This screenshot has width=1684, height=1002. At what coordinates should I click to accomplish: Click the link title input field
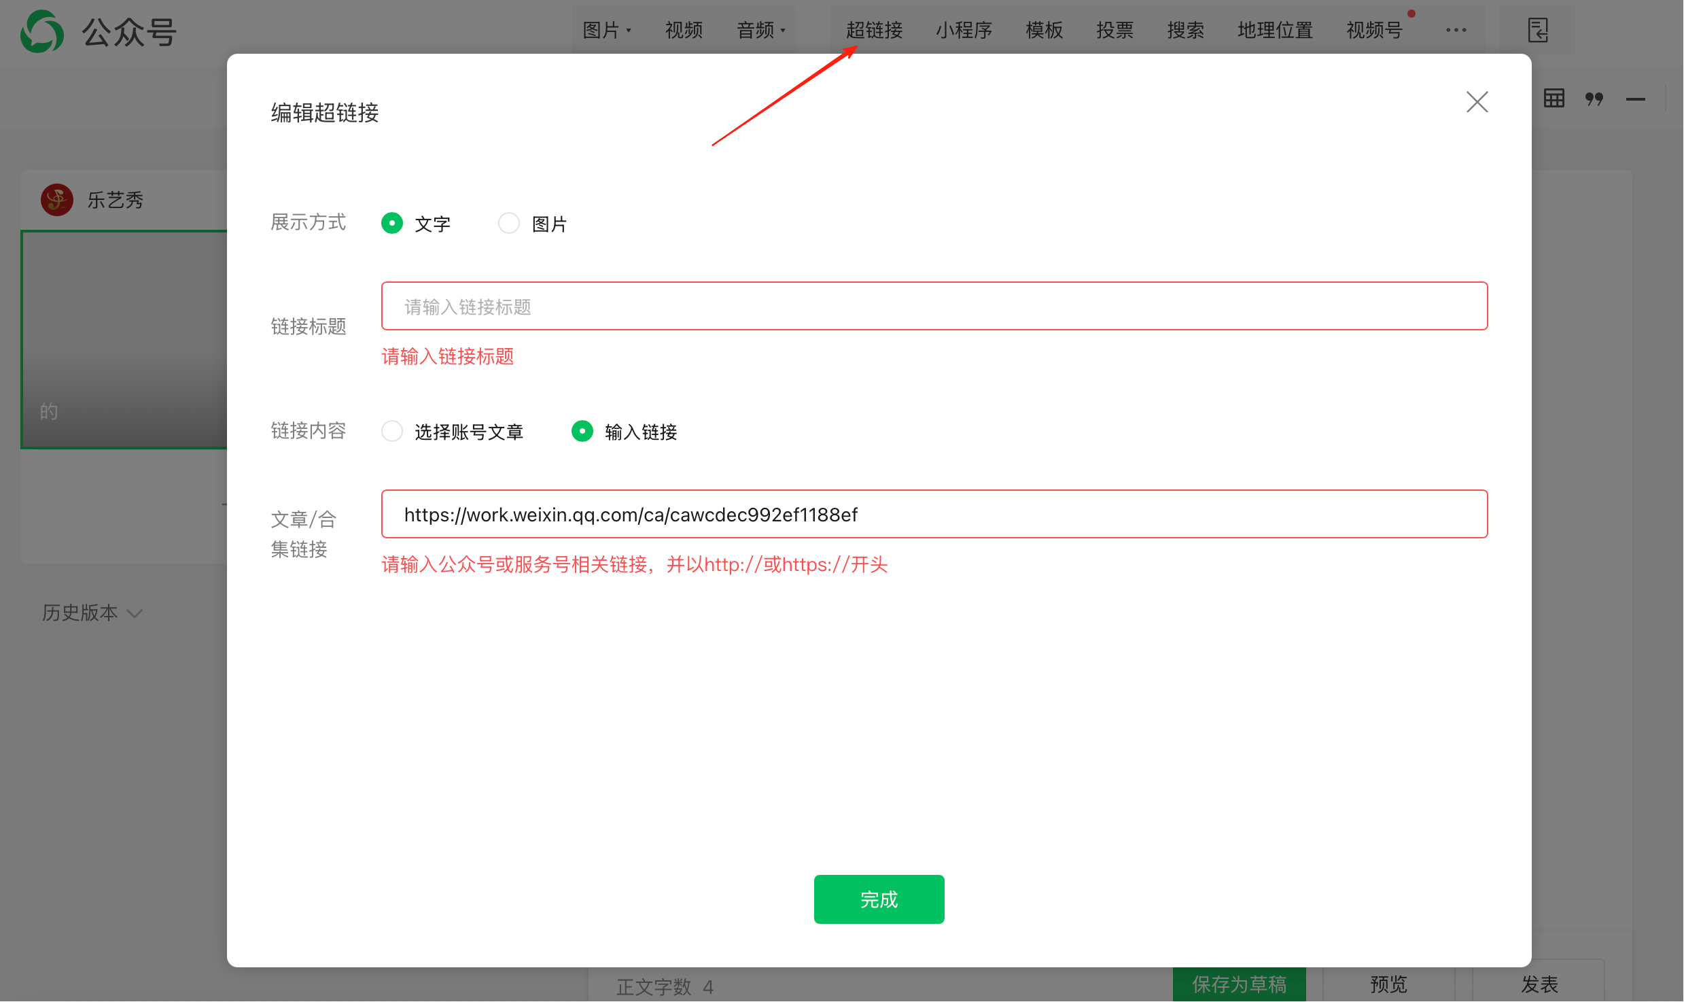click(x=934, y=307)
